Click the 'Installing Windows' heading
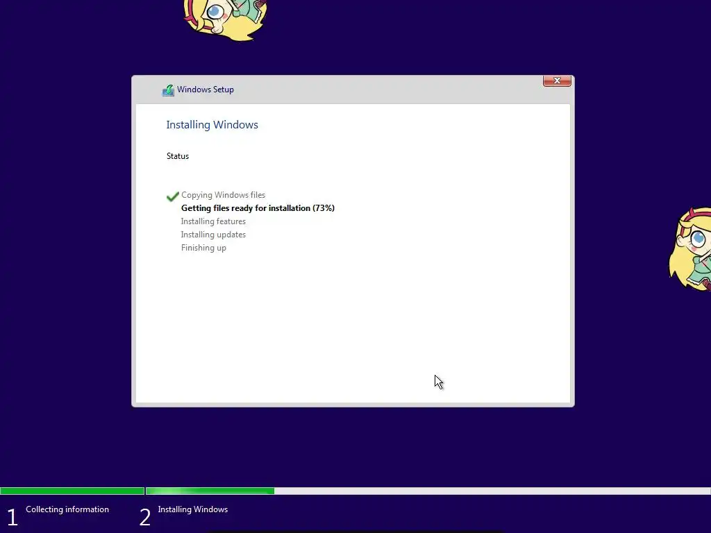711x533 pixels. pos(212,125)
